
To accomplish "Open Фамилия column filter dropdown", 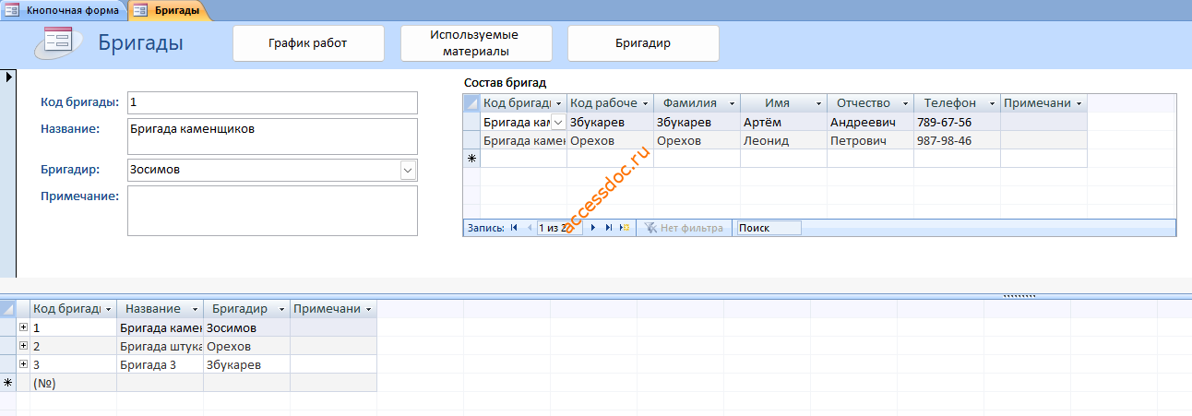I will click(x=732, y=103).
